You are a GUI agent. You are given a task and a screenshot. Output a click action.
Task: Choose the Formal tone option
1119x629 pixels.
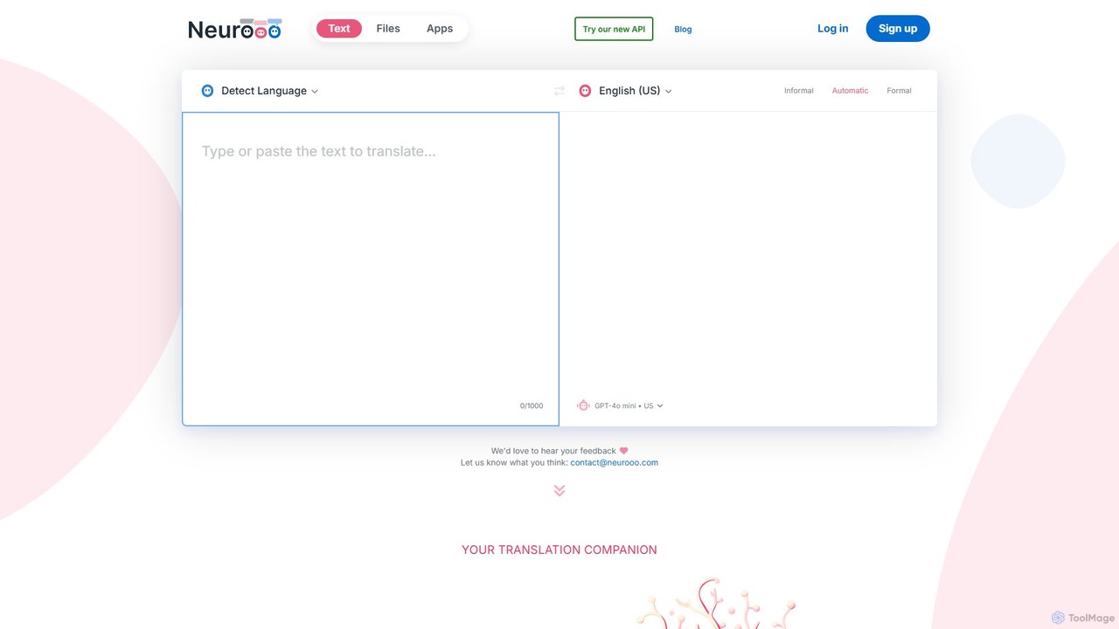899,91
